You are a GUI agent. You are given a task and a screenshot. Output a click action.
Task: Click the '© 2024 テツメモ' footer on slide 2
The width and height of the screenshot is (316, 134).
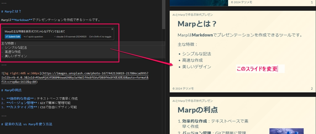coord(183,89)
